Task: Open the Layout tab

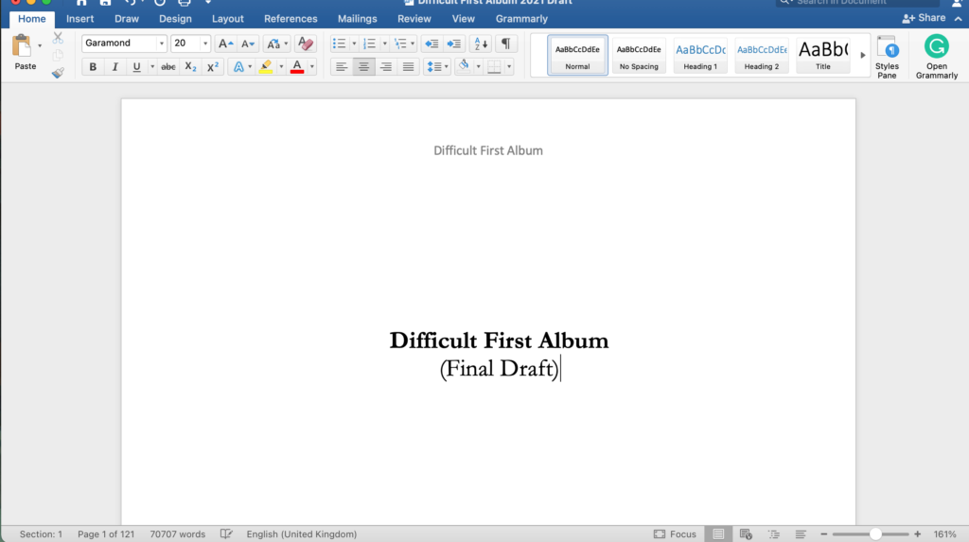Action: pyautogui.click(x=227, y=19)
